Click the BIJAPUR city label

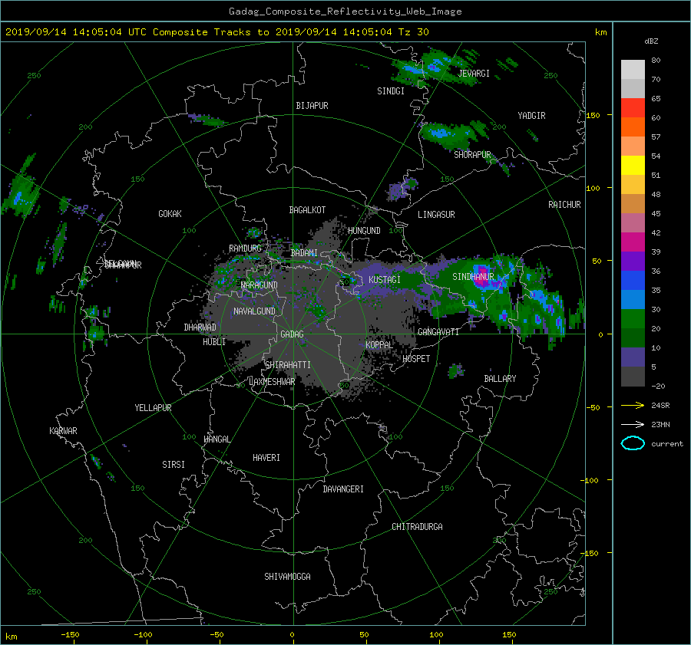pyautogui.click(x=312, y=106)
